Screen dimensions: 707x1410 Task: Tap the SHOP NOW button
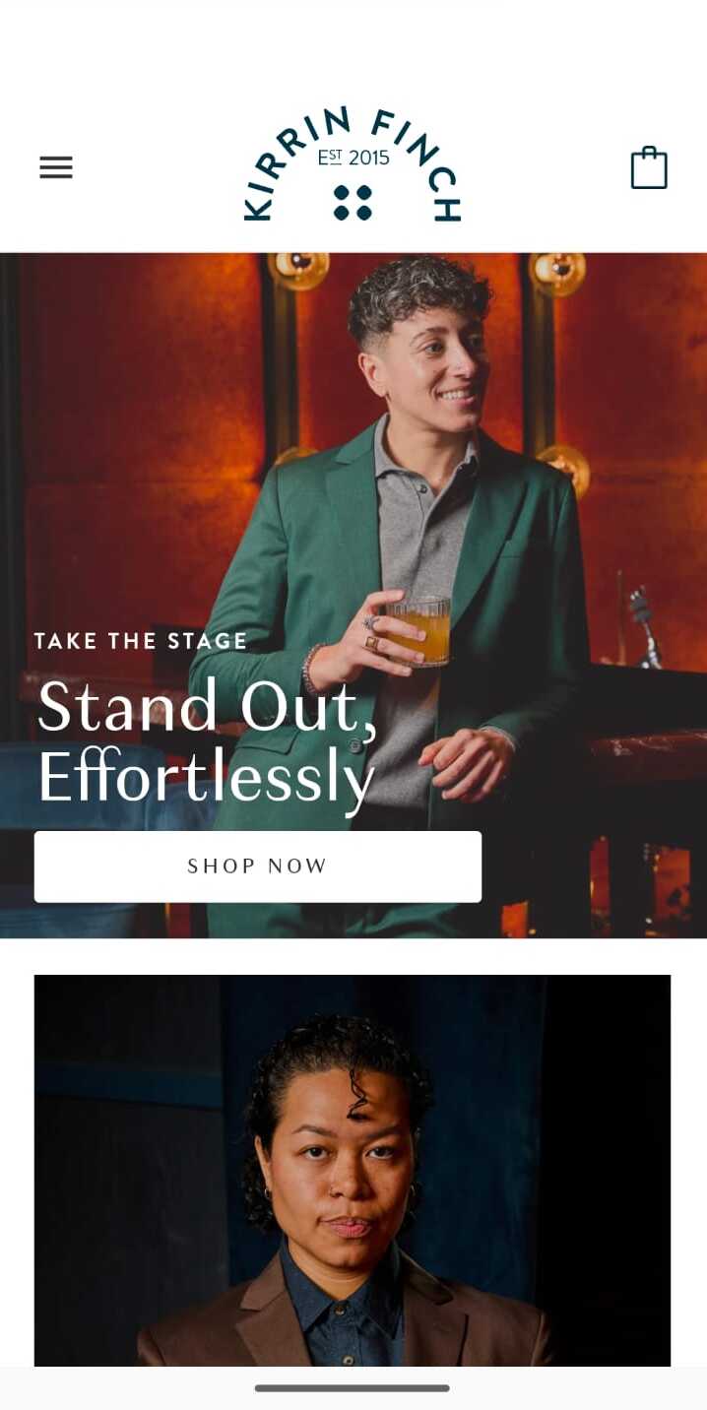click(x=258, y=866)
